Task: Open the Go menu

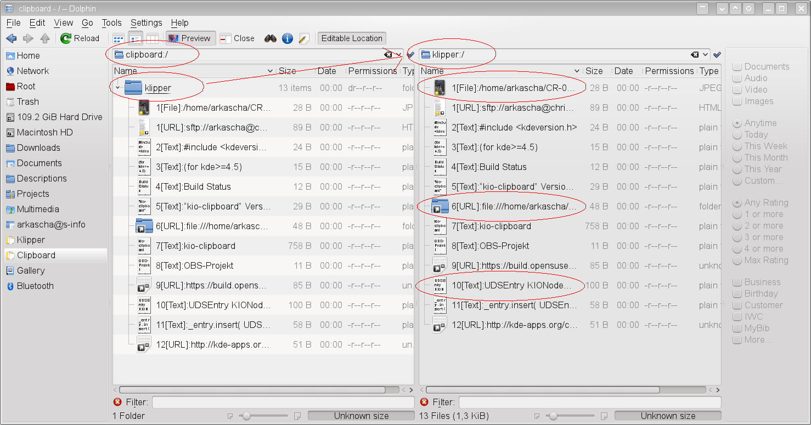Action: click(87, 23)
